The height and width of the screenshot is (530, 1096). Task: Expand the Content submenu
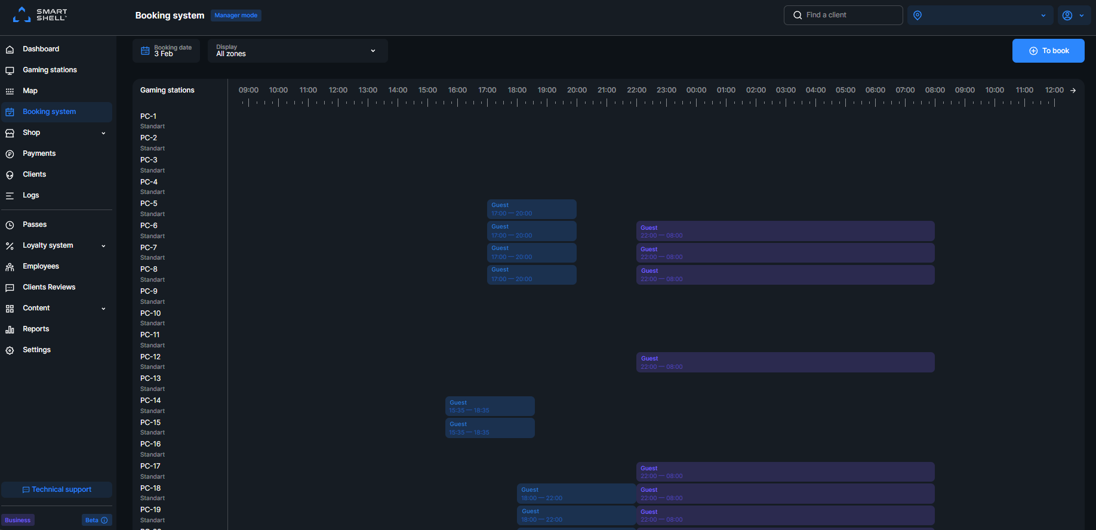pos(103,309)
